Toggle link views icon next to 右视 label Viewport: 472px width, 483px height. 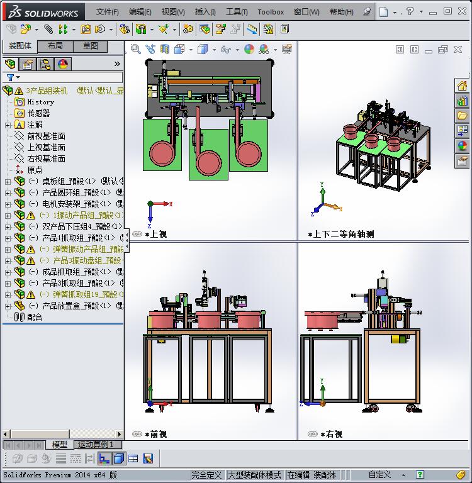313,434
